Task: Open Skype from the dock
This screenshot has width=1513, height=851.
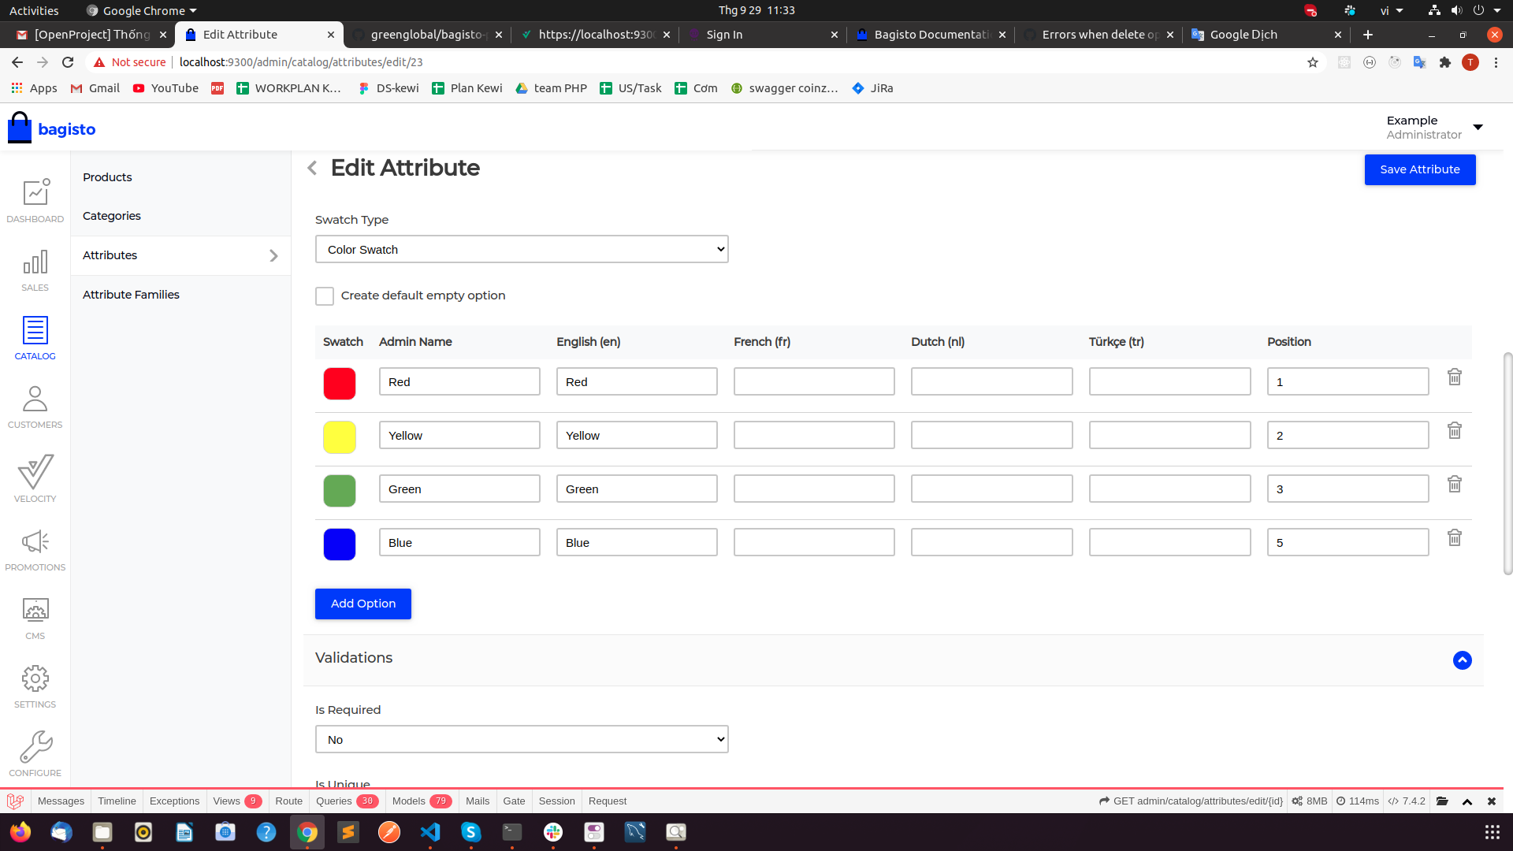Action: click(471, 832)
